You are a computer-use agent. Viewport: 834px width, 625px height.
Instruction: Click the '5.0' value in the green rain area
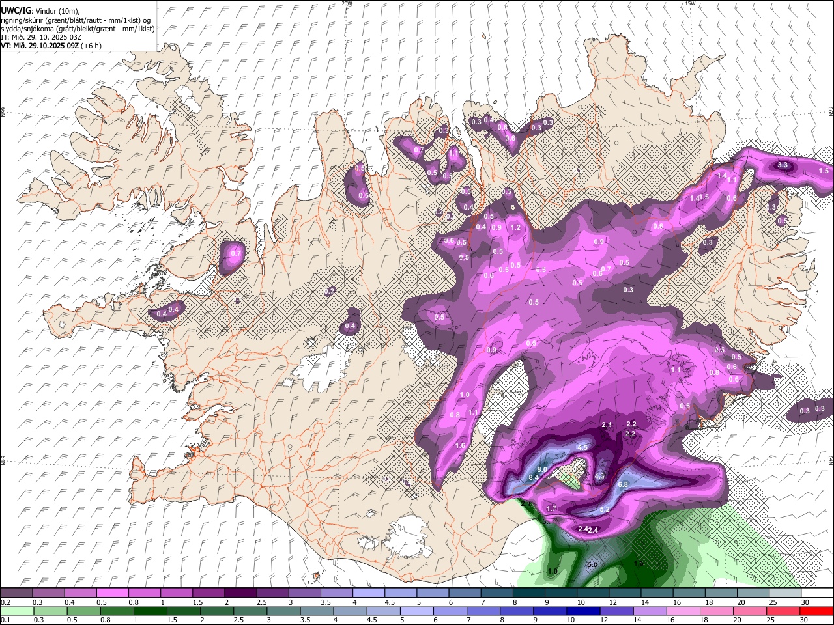tap(592, 564)
